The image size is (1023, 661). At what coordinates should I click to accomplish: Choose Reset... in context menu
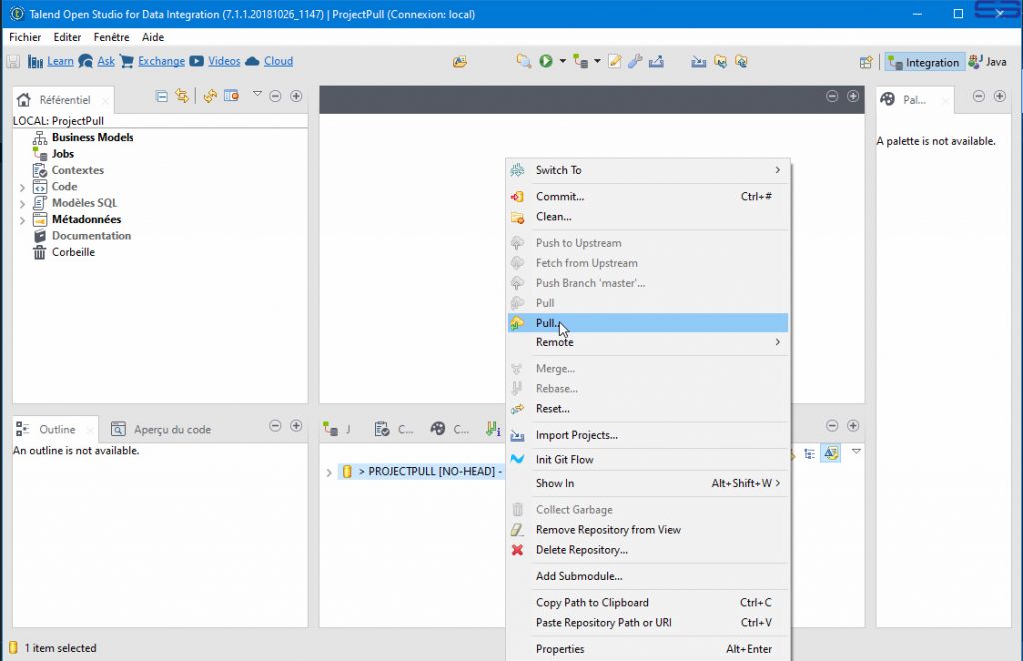tap(647, 409)
